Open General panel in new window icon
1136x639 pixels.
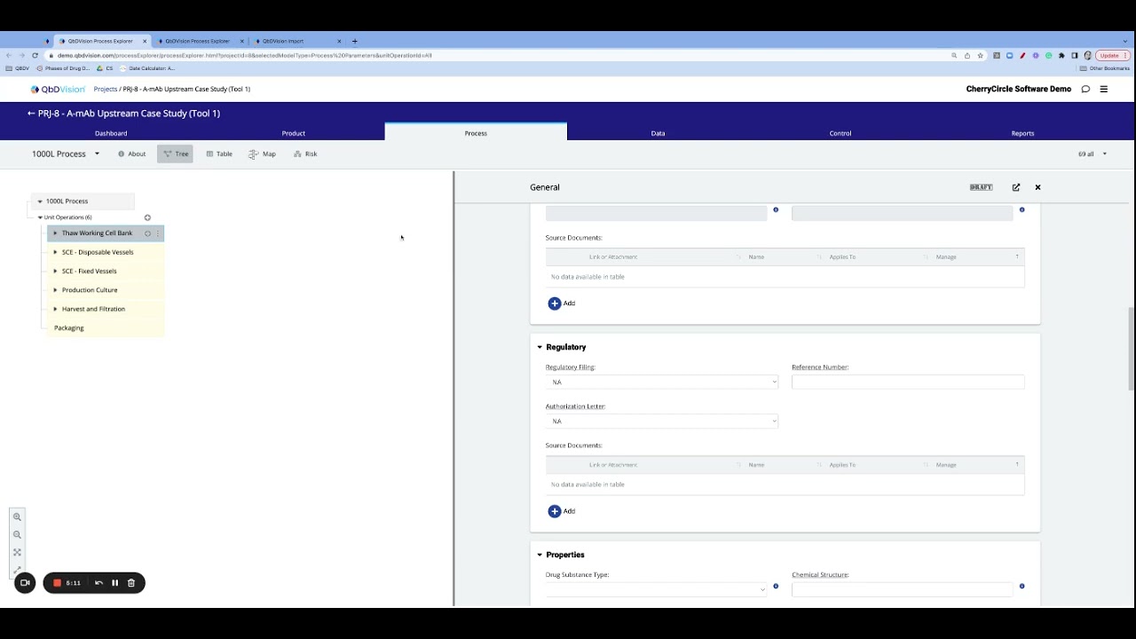[x=1016, y=187]
